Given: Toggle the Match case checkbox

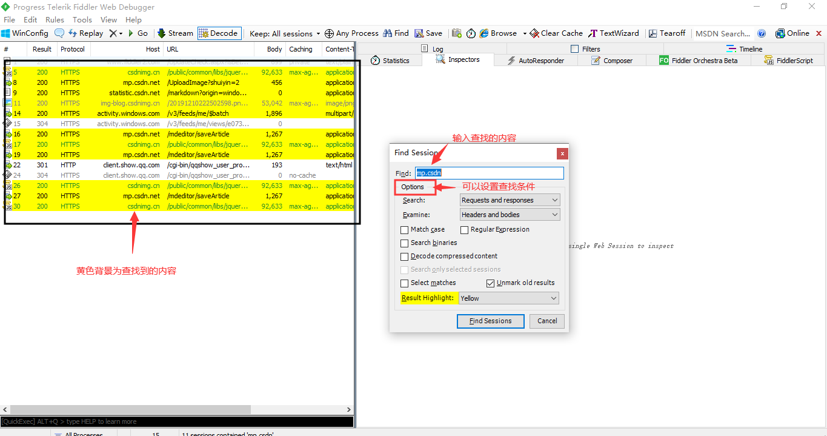Looking at the screenshot, I should [x=405, y=230].
